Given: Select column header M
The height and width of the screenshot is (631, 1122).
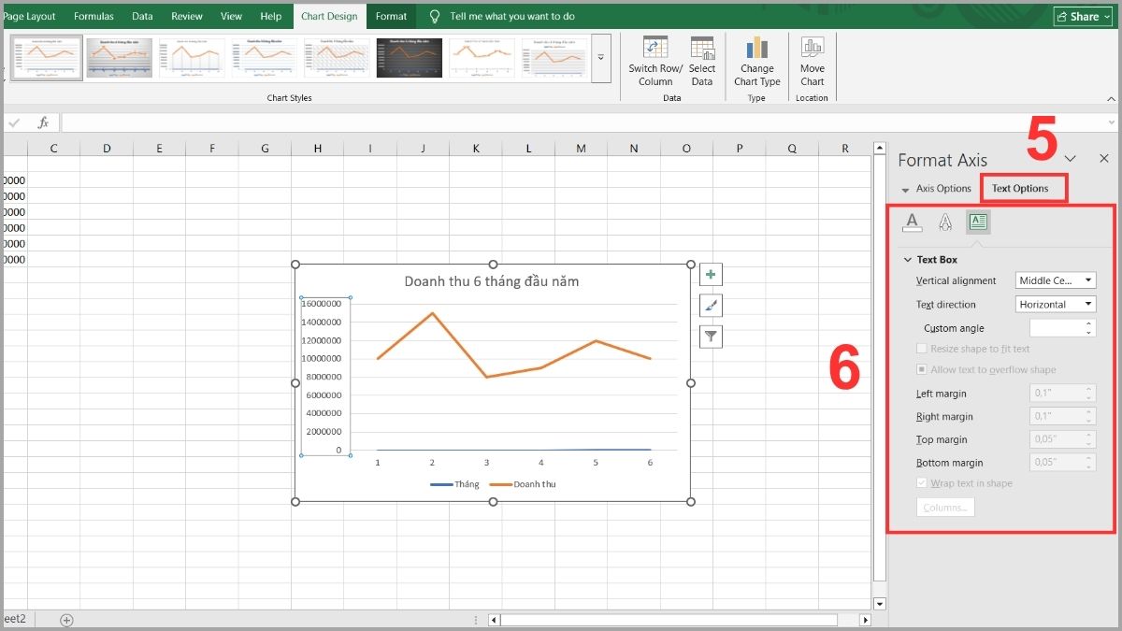Looking at the screenshot, I should coord(582,148).
